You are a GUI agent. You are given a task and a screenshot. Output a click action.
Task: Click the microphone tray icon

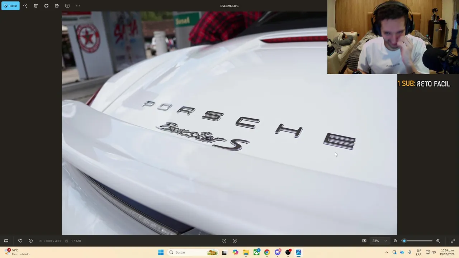(410, 252)
